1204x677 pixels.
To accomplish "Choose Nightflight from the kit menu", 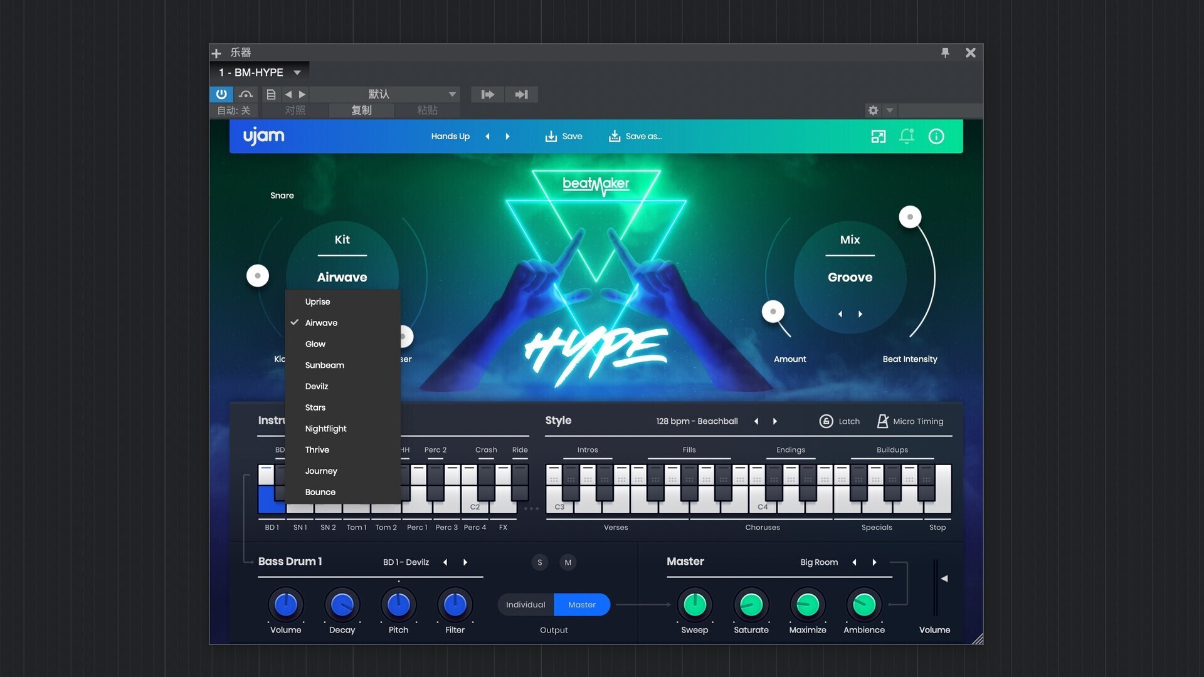I will point(343,429).
